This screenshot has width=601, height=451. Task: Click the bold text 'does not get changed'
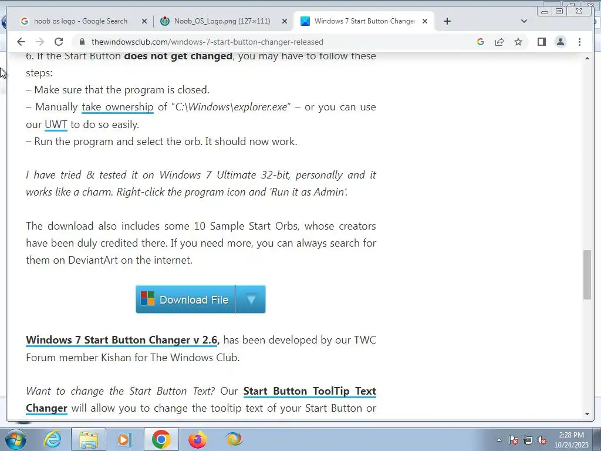tap(178, 56)
